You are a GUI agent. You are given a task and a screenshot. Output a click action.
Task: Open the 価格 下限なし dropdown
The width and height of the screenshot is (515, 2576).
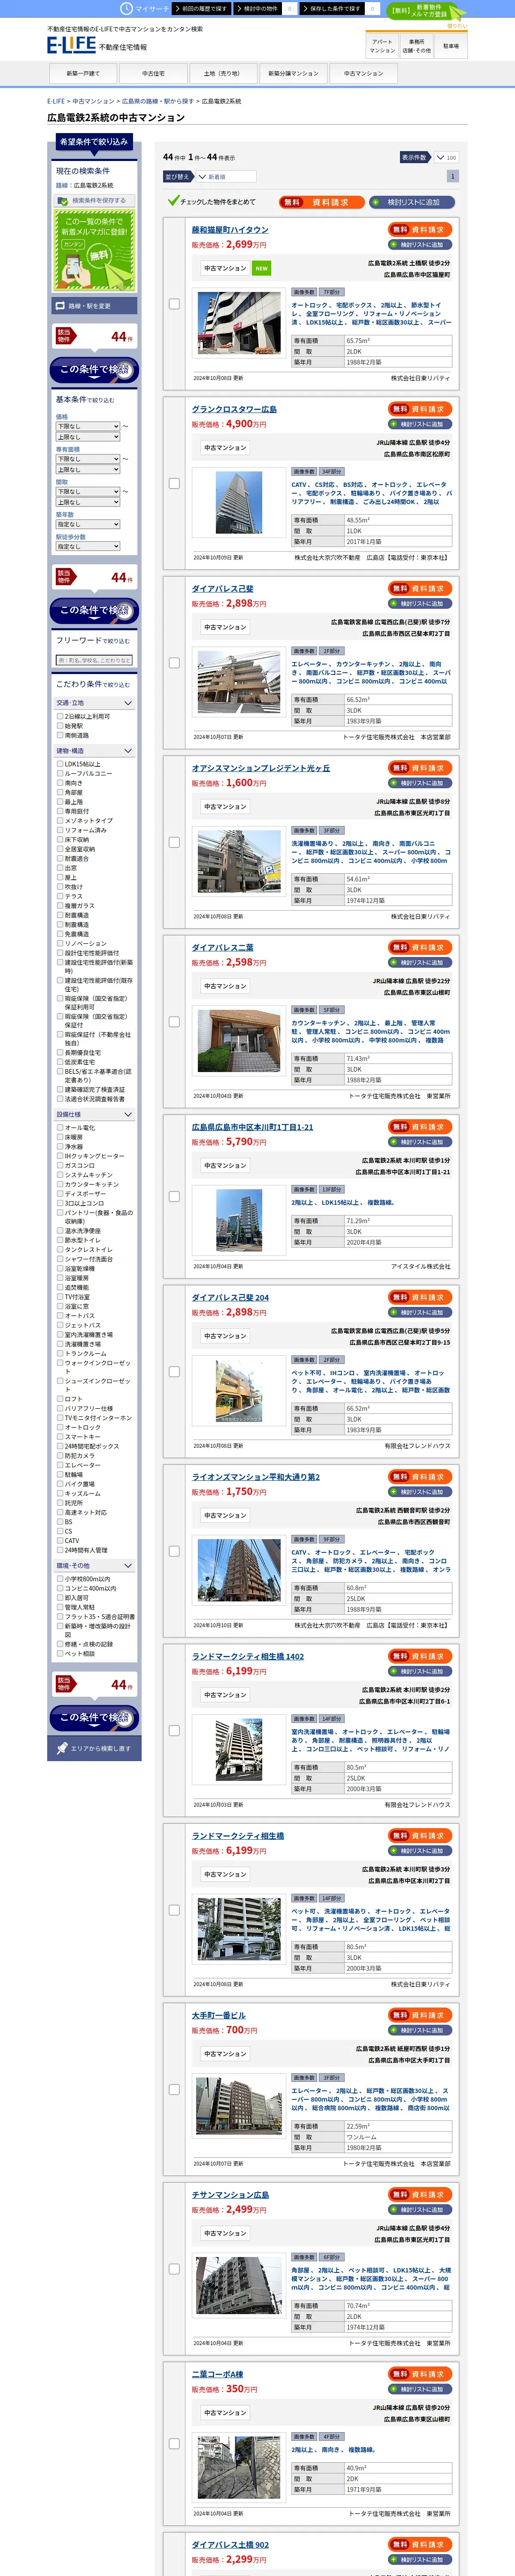pos(88,426)
